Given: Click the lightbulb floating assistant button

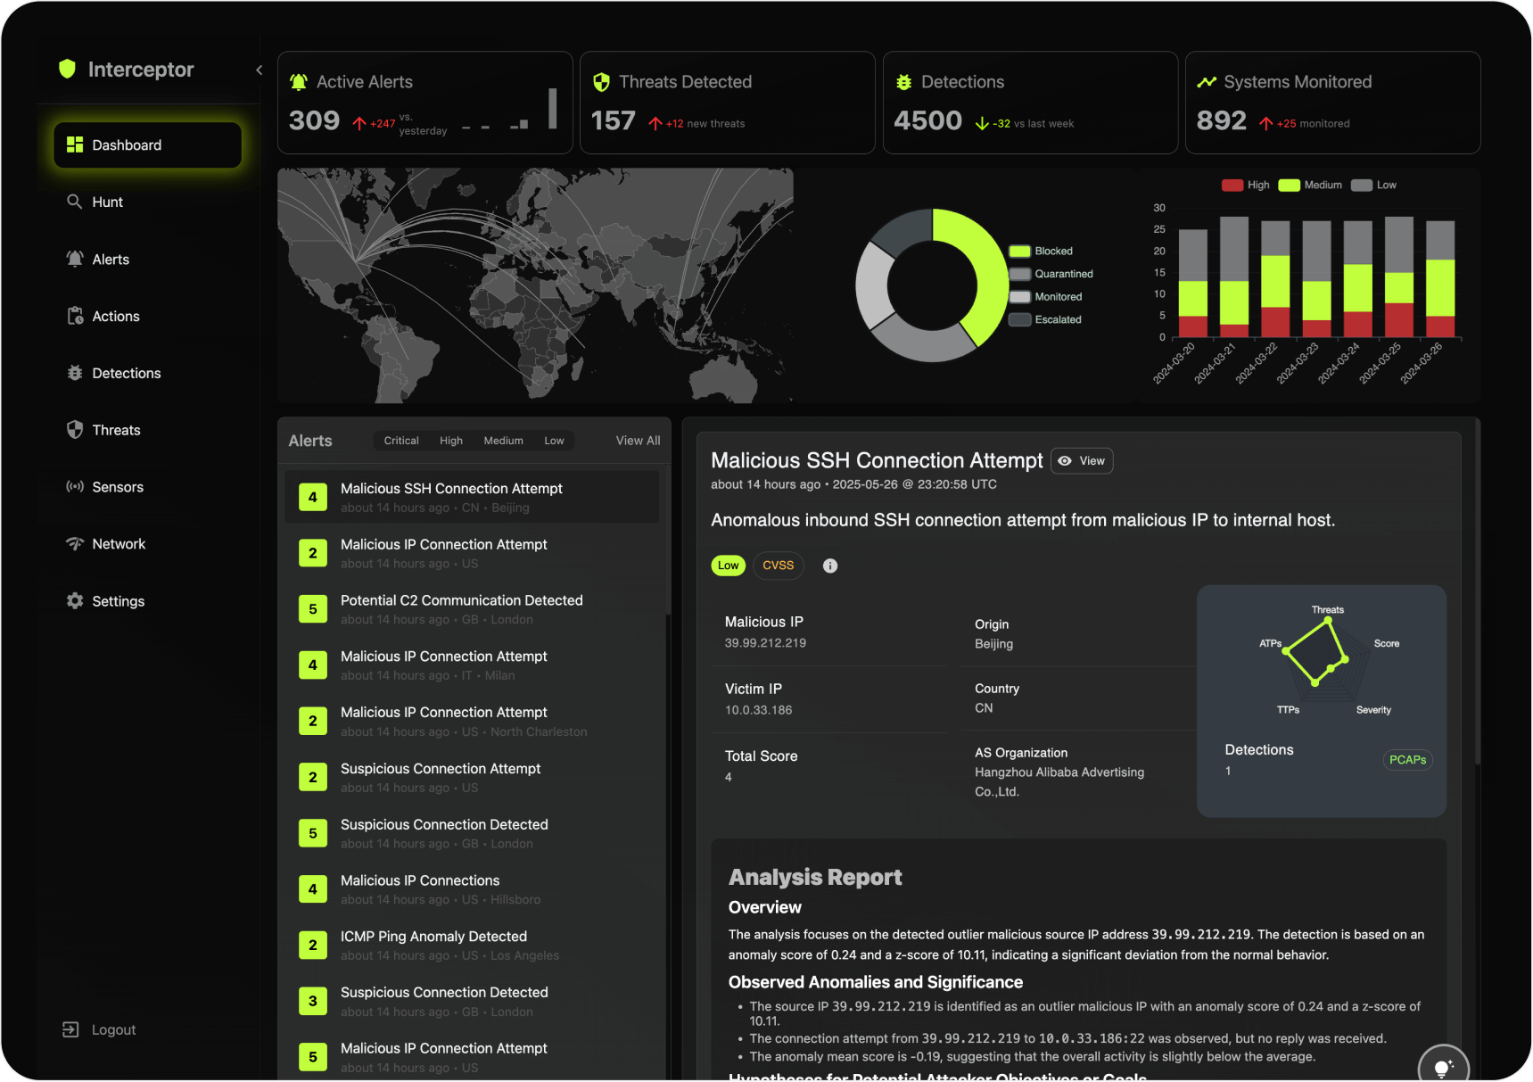Looking at the screenshot, I should (x=1442, y=1067).
